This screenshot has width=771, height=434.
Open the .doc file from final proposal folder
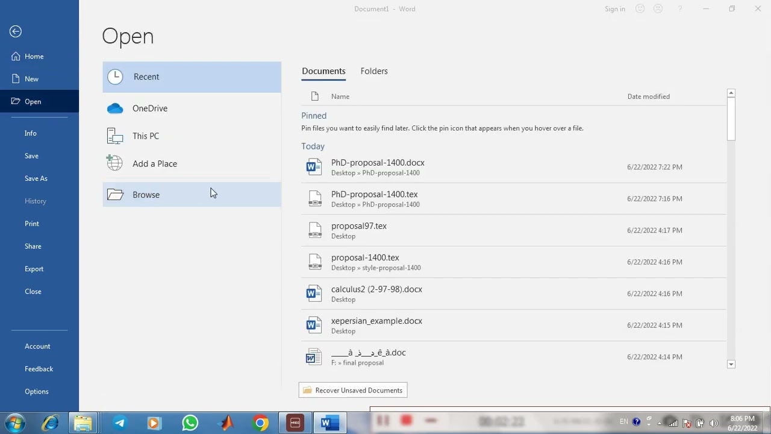point(514,357)
